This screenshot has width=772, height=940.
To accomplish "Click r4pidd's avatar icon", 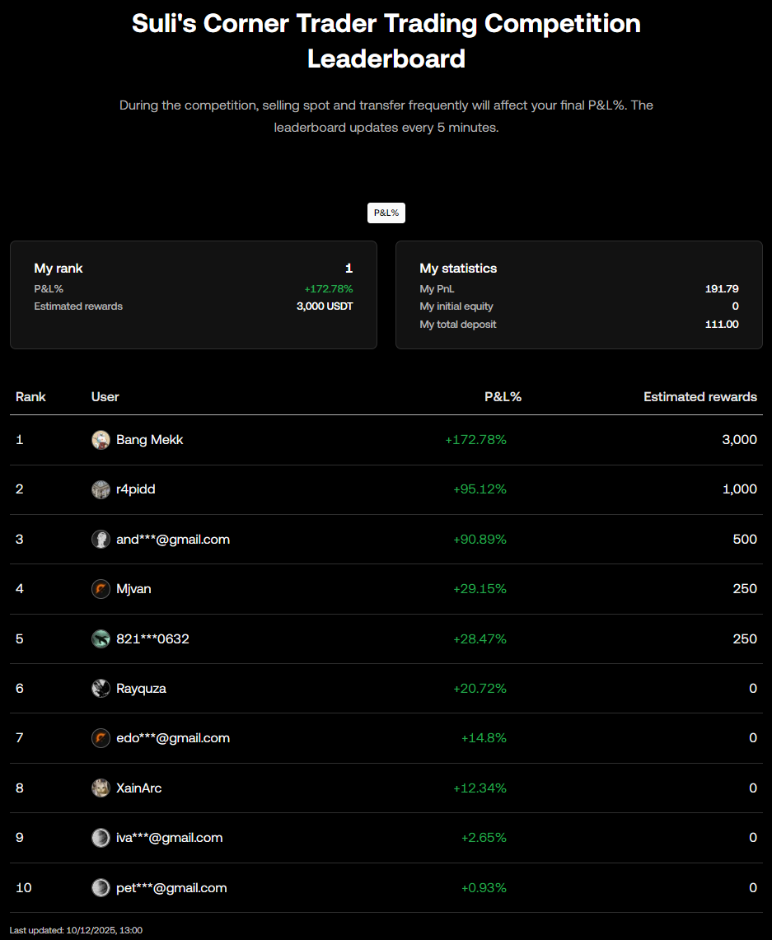I will coord(101,489).
